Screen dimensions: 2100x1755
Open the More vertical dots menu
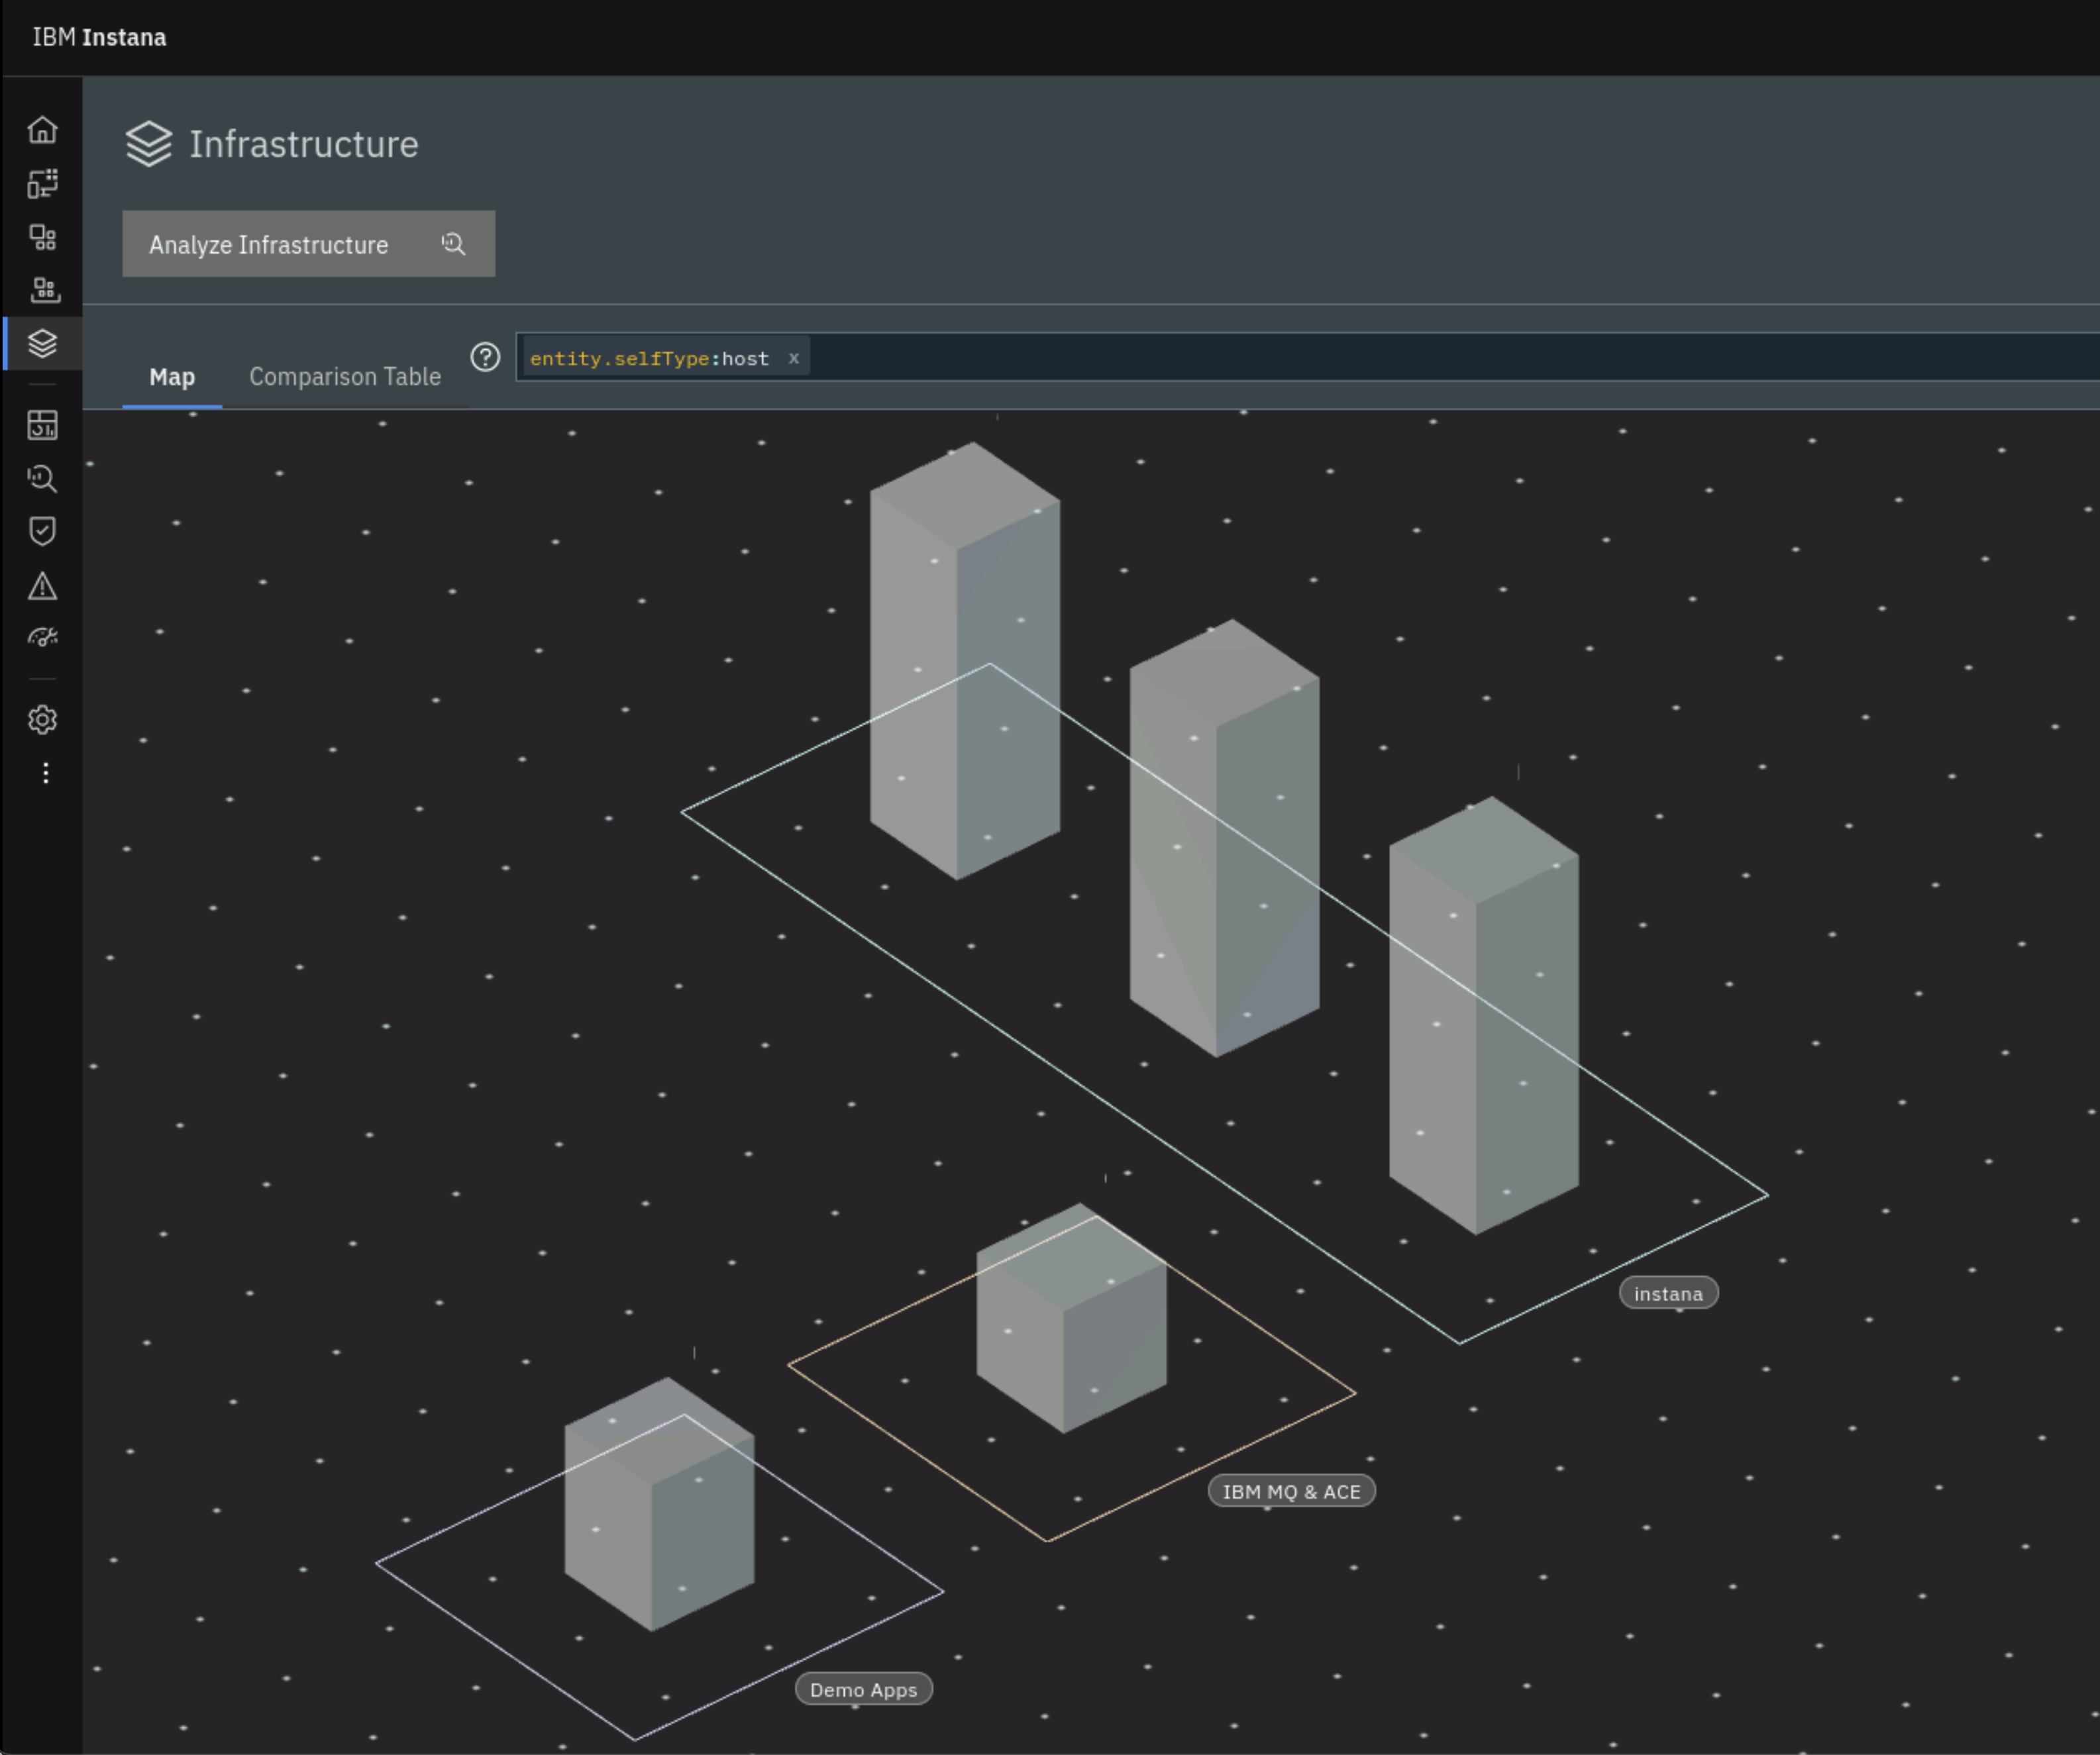(x=45, y=773)
